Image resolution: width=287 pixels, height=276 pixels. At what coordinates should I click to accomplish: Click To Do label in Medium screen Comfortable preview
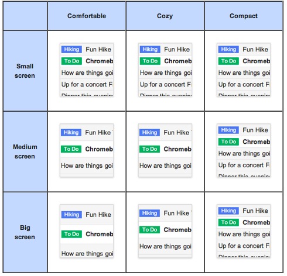tap(71, 149)
